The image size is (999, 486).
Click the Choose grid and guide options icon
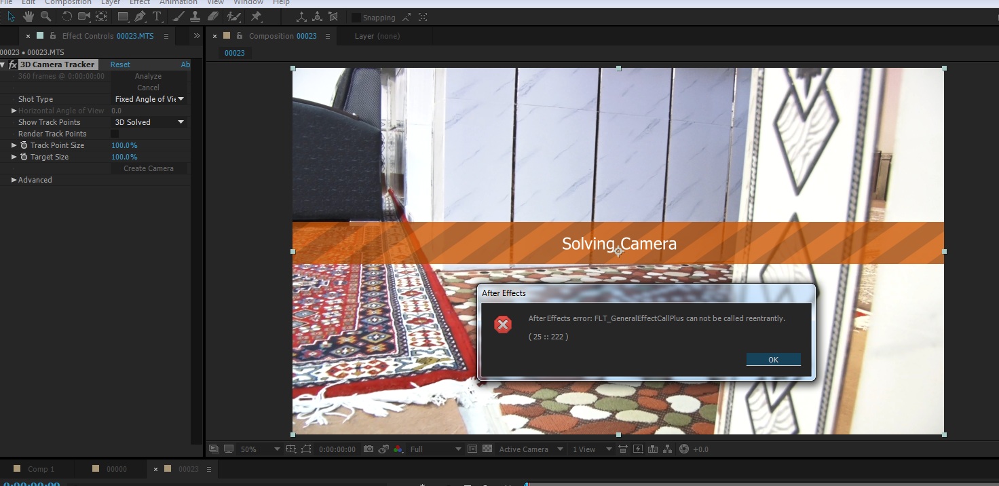[x=291, y=449]
